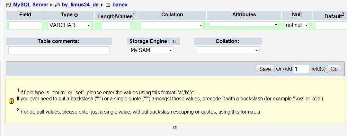Change the 'not null' dropdown
Image resolution: width=347 pixels, height=136 pixels.
pyautogui.click(x=297, y=25)
